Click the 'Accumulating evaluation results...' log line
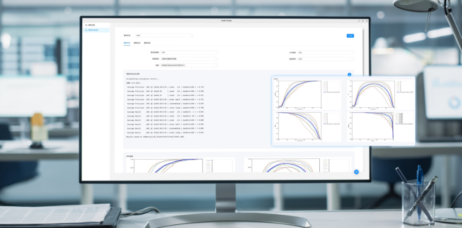The image size is (462, 228). point(143,79)
